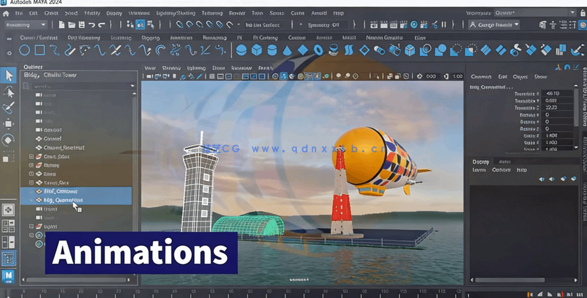Open the Arnold menu in the main menu bar
Image resolution: width=587 pixels, height=298 pixels.
tap(319, 14)
